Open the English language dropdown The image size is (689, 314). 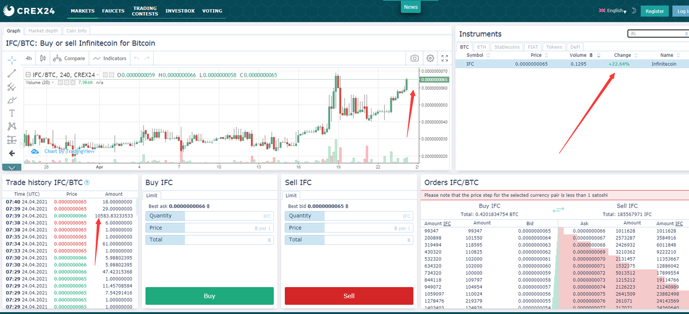tap(612, 10)
